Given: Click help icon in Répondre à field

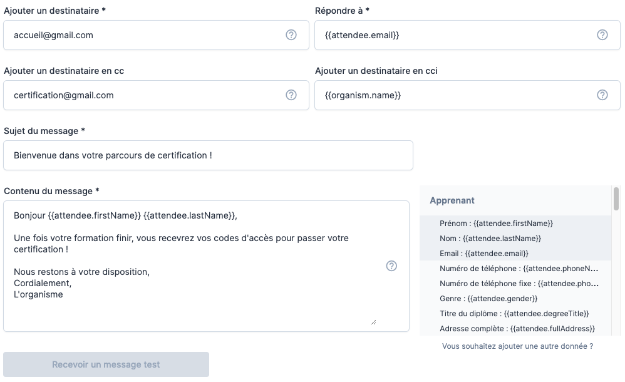Looking at the screenshot, I should [602, 35].
